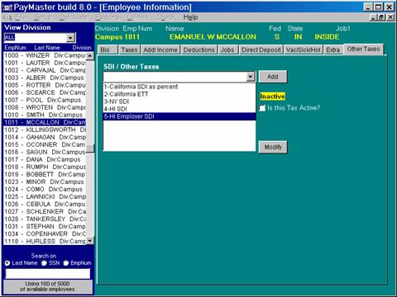Select employee 1000 - WINZER
Viewport: 397px width, 297px height.
pos(45,55)
